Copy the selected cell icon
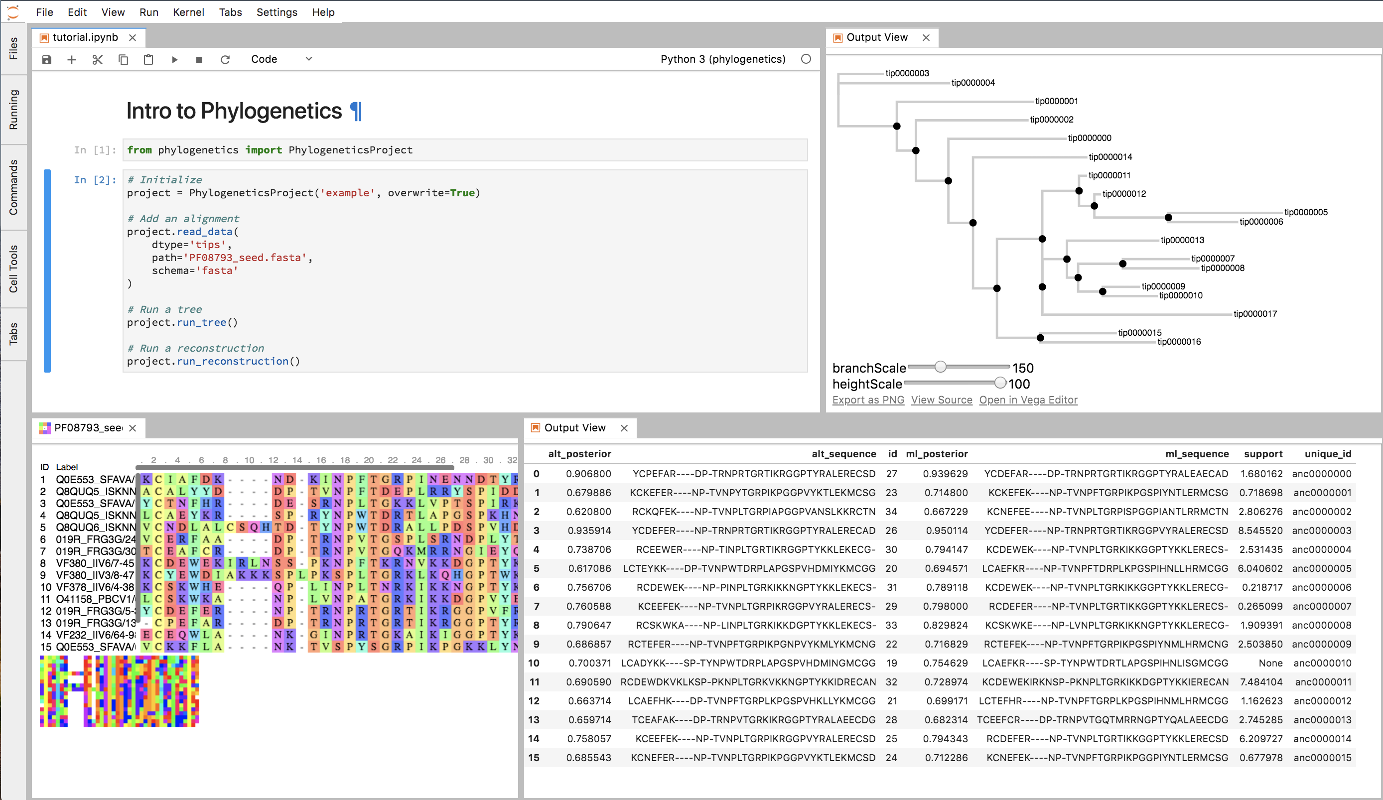This screenshot has width=1383, height=800. click(x=123, y=59)
